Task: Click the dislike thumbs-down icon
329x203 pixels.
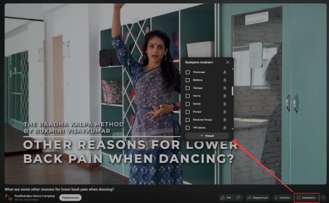Action: pos(237,198)
